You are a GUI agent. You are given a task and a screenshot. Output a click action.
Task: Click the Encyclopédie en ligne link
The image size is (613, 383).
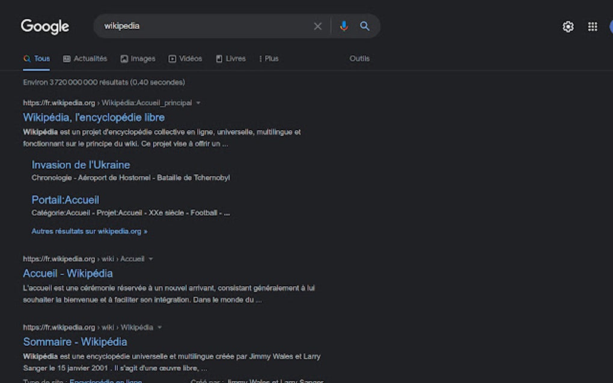click(106, 381)
